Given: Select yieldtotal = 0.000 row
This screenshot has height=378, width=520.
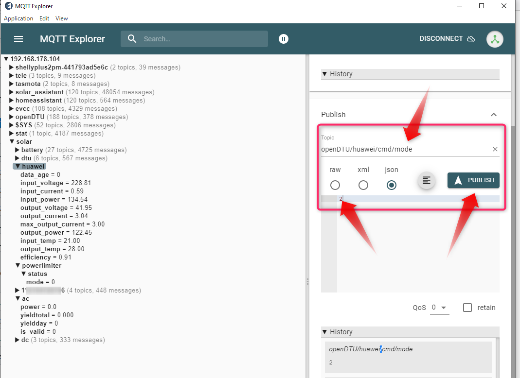Looking at the screenshot, I should pos(47,315).
